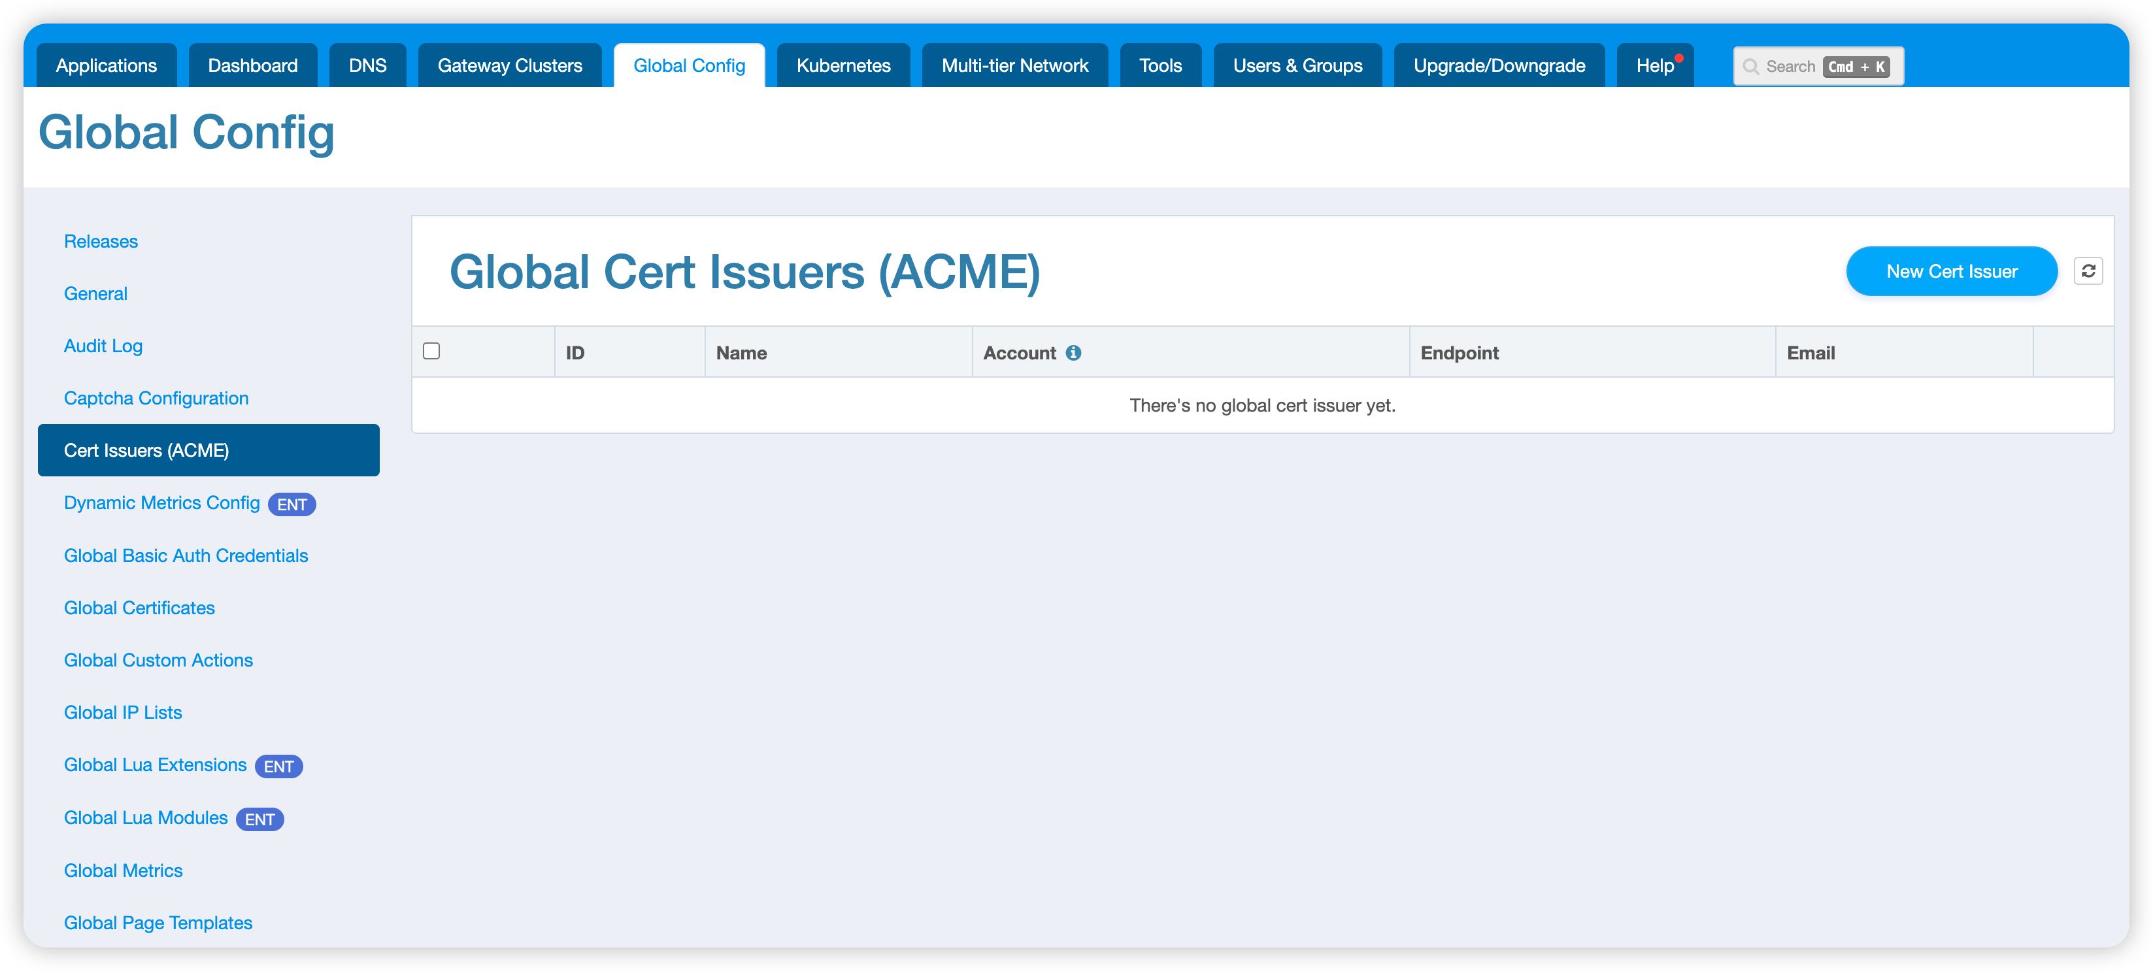Open Dynamic Metrics Config ENT item
Image resolution: width=2153 pixels, height=971 pixels.
[161, 503]
